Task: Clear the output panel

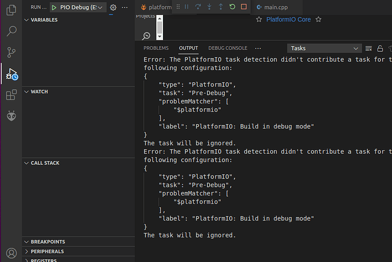Action: [x=369, y=48]
